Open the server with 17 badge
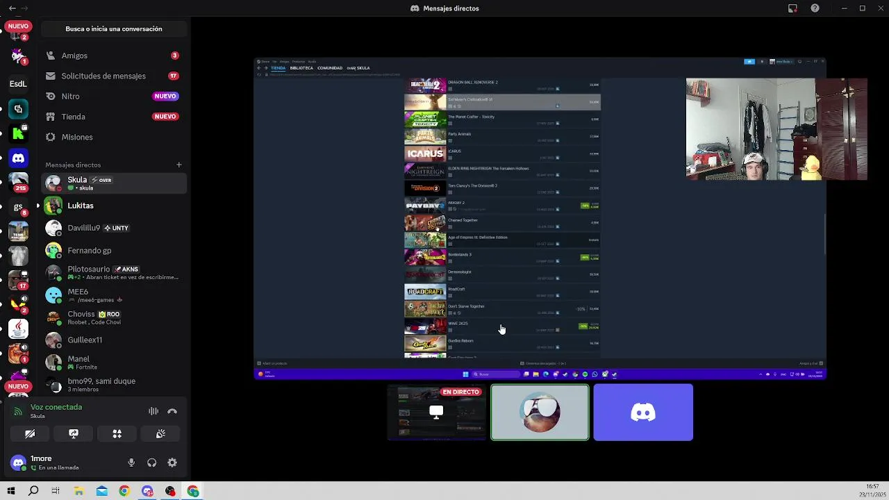 click(x=18, y=280)
